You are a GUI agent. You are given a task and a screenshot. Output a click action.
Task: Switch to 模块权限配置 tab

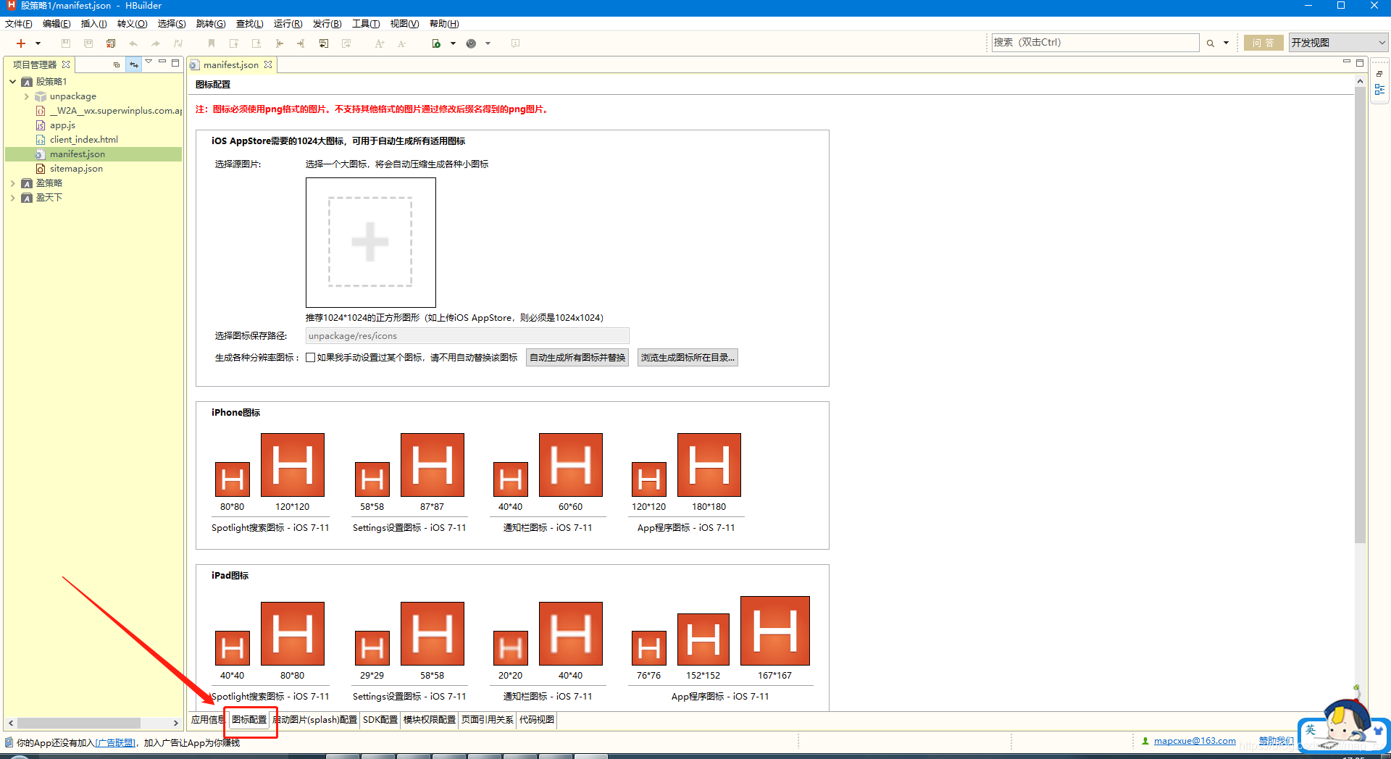tap(429, 720)
